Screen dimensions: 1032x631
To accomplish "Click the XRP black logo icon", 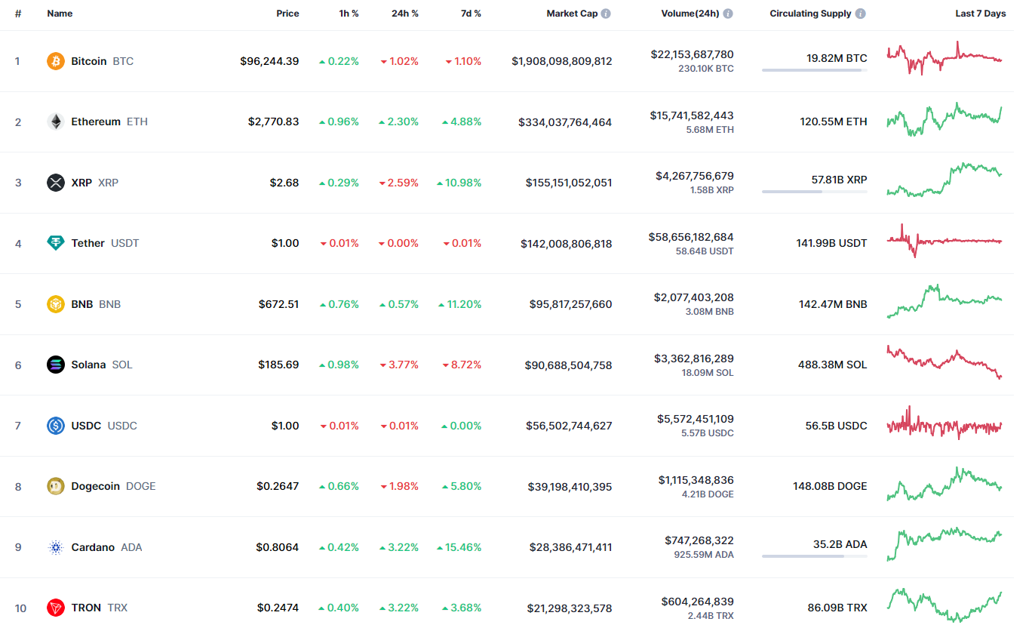I will click(56, 183).
